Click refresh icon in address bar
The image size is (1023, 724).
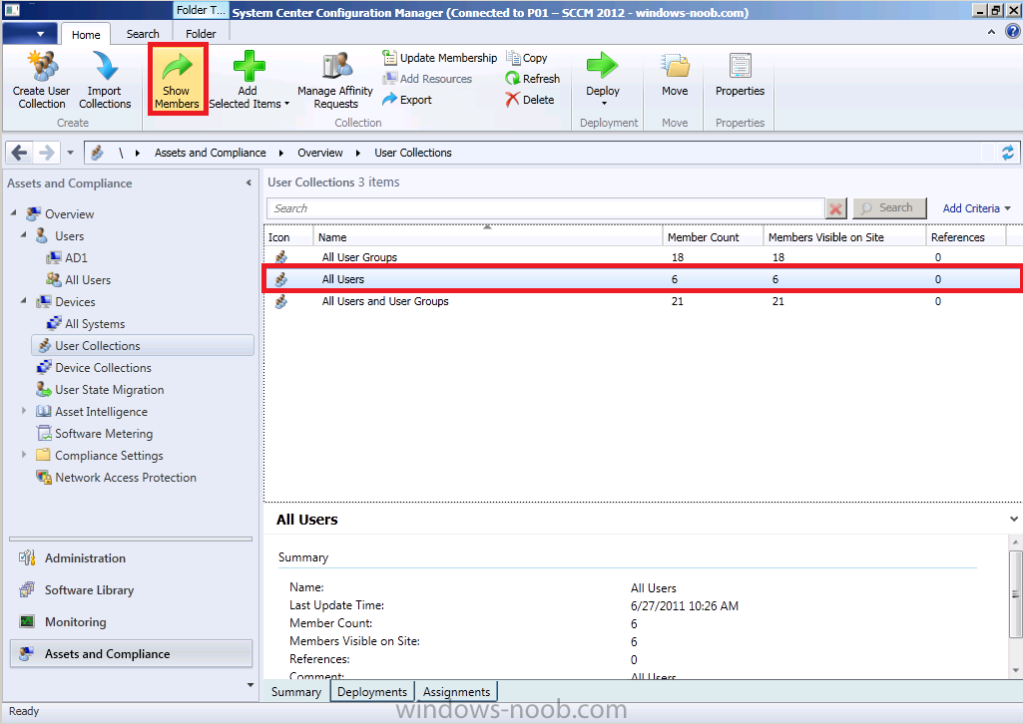coord(1008,153)
